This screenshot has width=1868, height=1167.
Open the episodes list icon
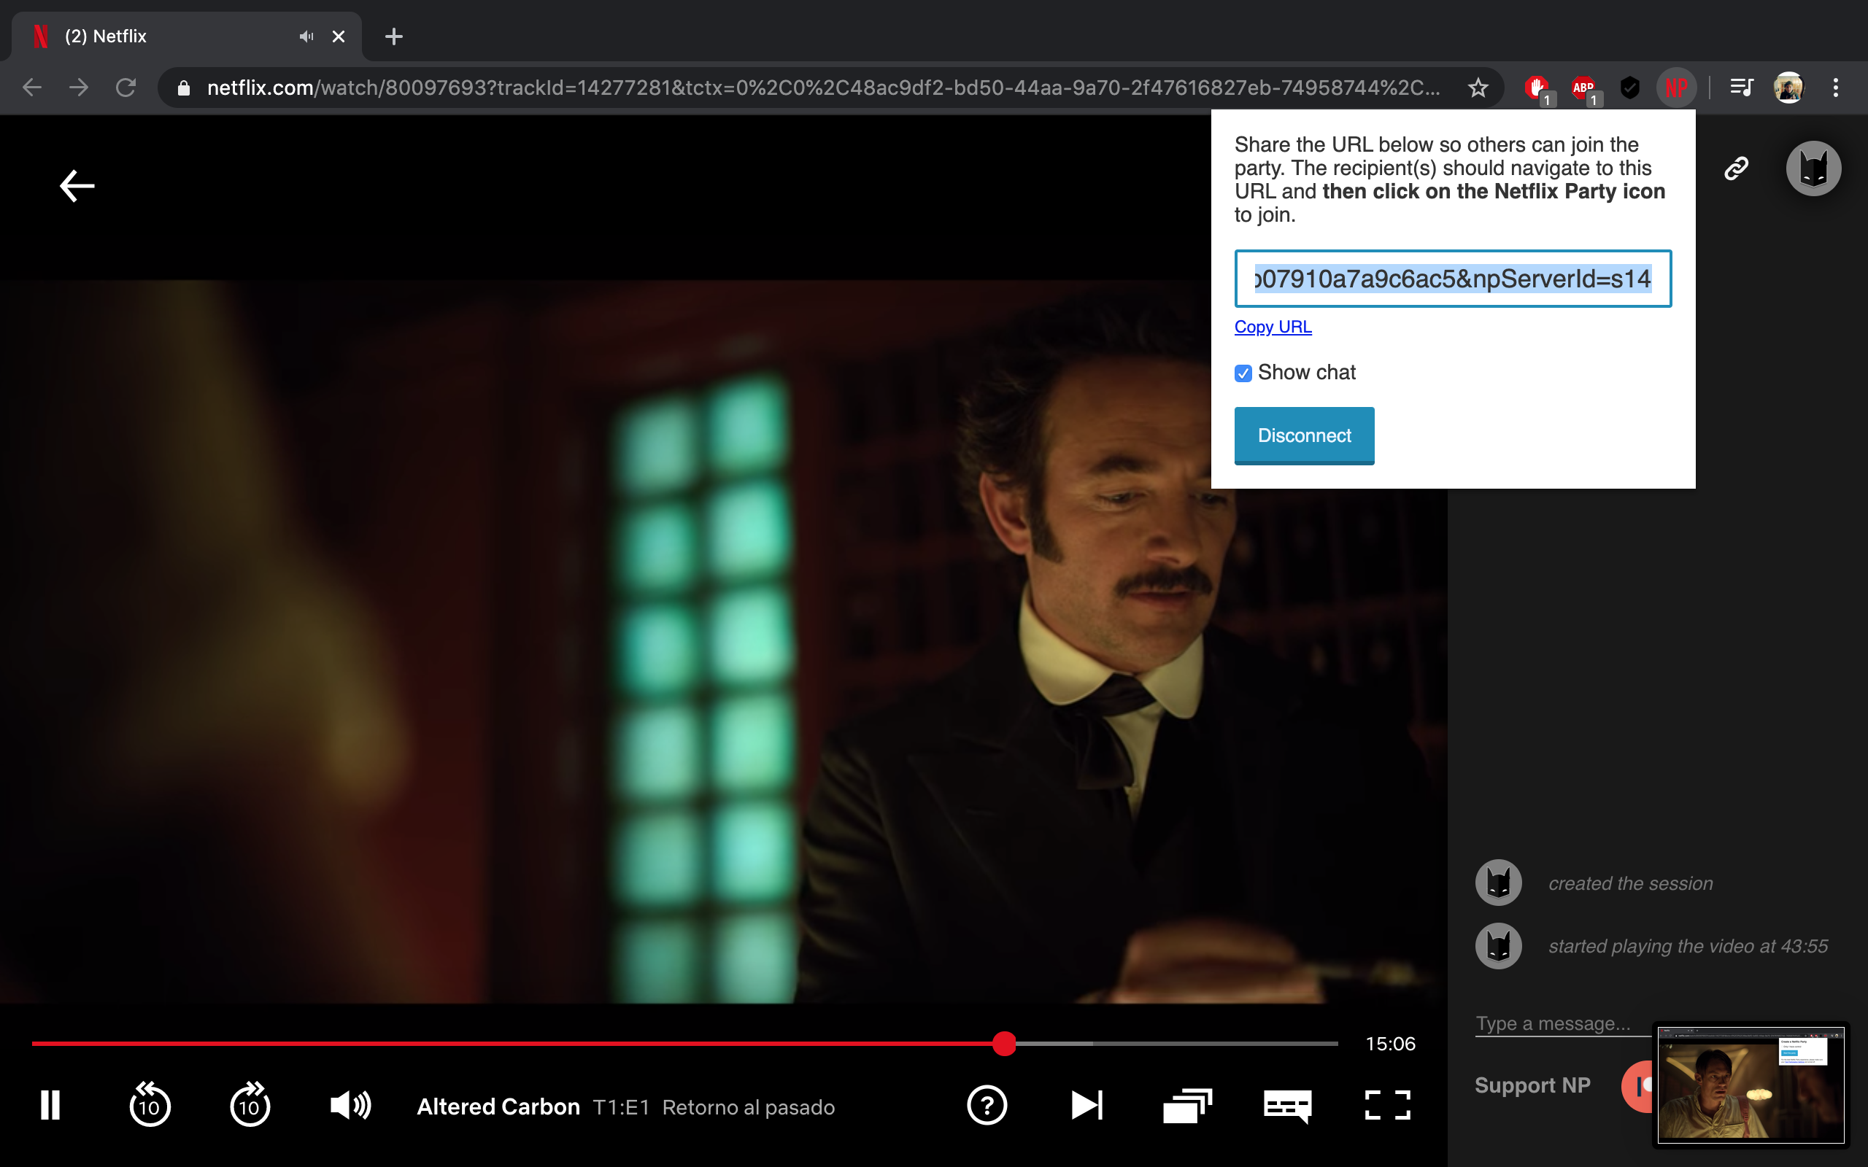(x=1187, y=1105)
